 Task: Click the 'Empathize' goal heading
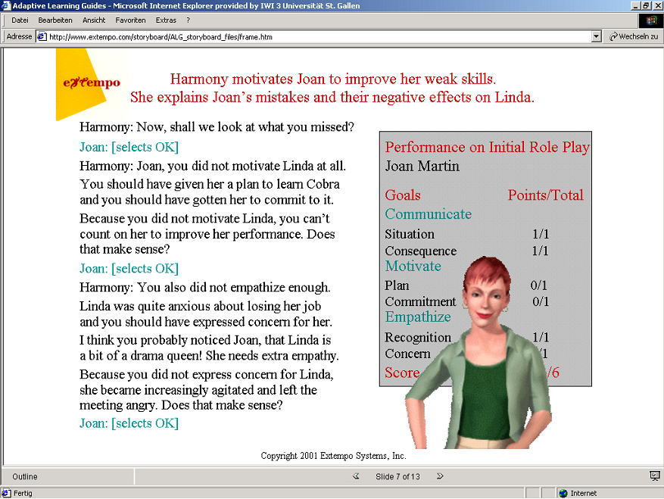418,317
